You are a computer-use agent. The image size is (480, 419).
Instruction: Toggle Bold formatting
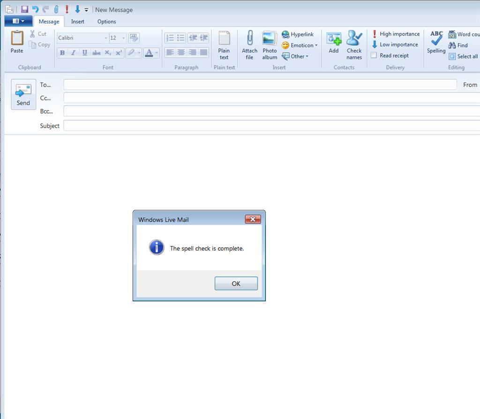[x=62, y=53]
